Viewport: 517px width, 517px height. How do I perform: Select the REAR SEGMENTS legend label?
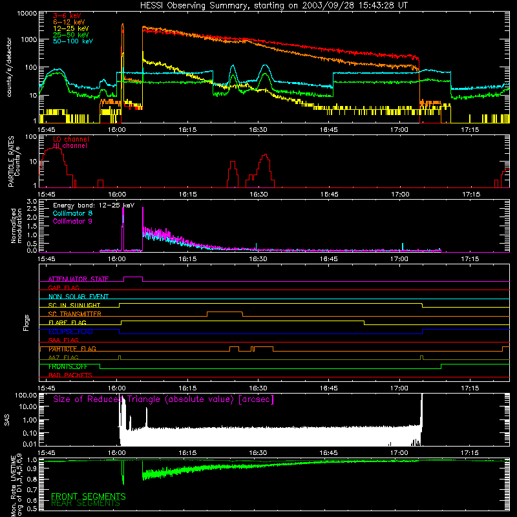(x=85, y=503)
